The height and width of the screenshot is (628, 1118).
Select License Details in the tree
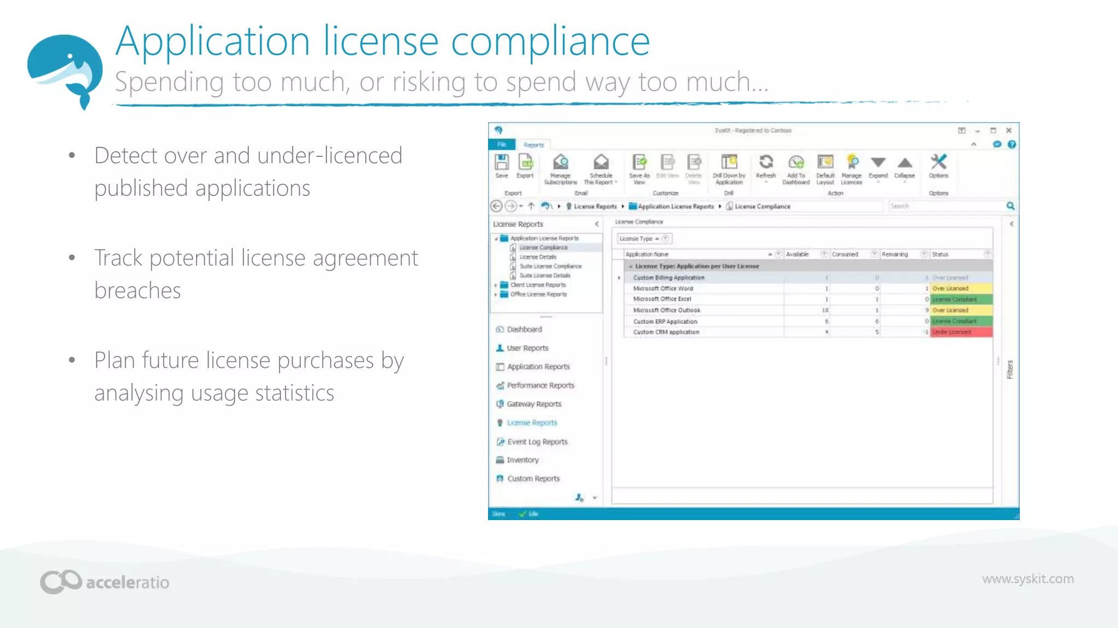coord(538,257)
